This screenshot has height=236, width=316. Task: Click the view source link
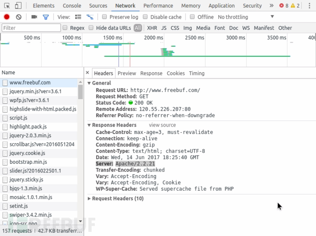pos(162,125)
